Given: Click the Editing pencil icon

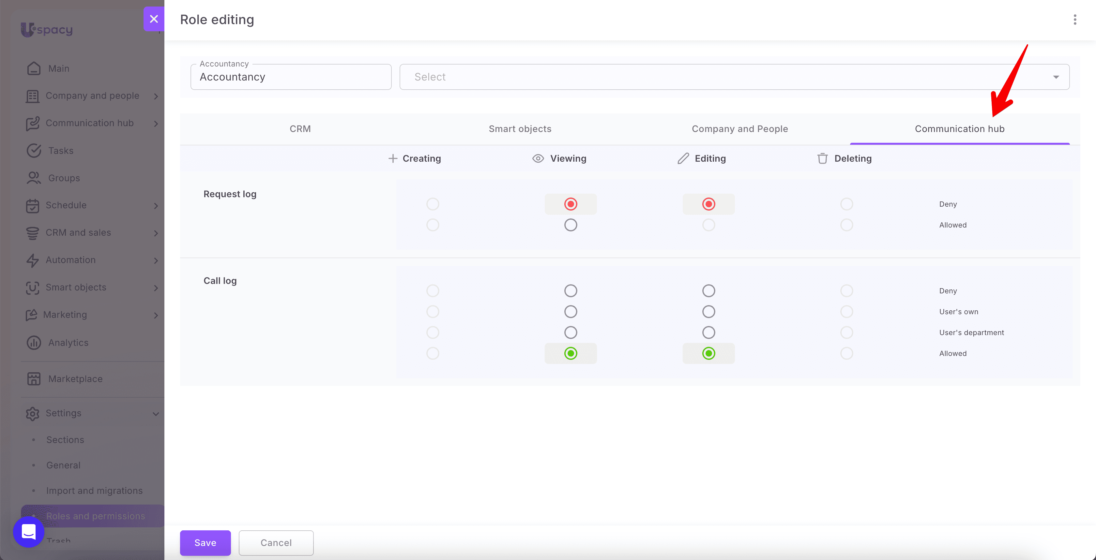Looking at the screenshot, I should pyautogui.click(x=683, y=158).
